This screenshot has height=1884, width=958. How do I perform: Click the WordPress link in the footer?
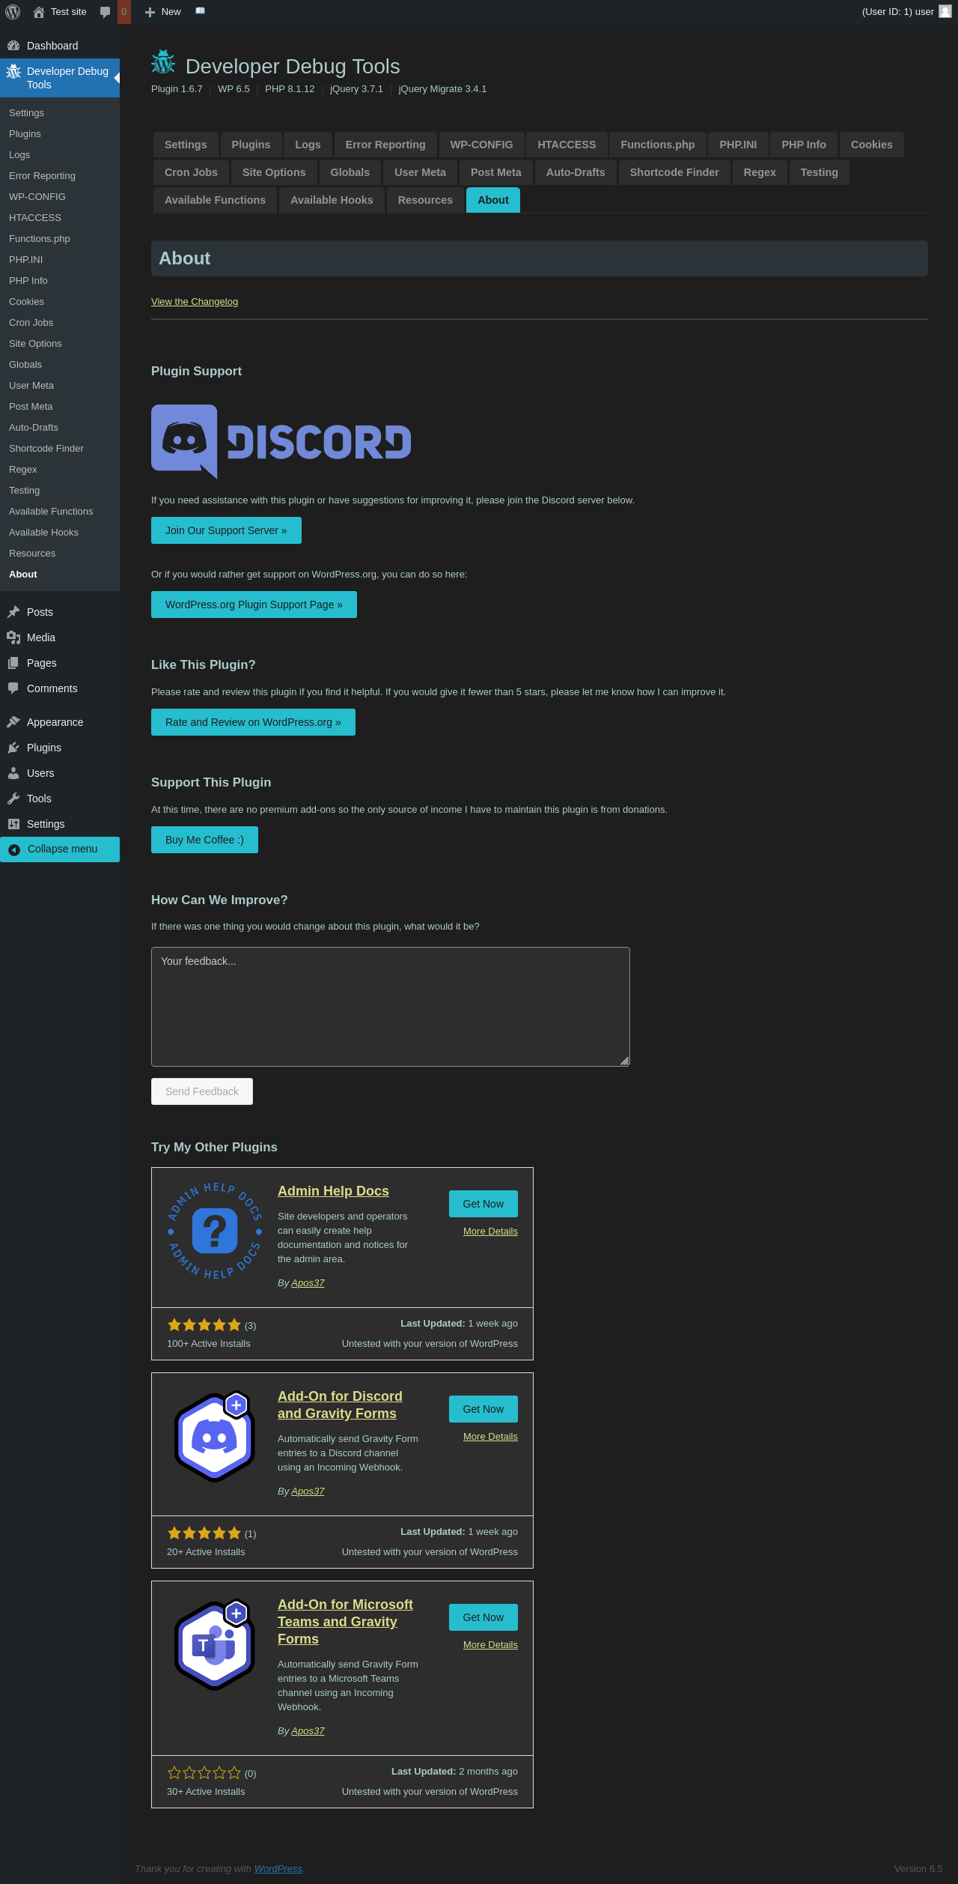coord(278,1869)
